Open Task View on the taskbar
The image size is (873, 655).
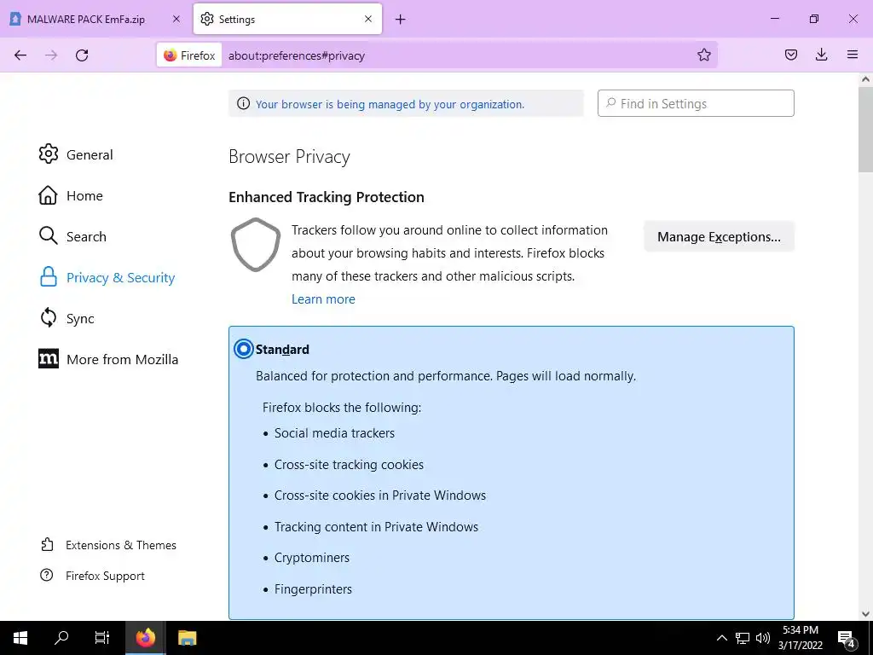102,638
